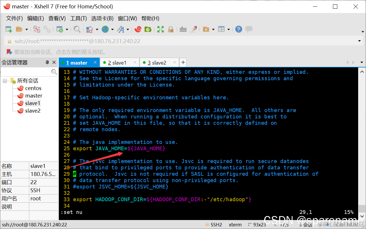Viewport: 366px width, 229px height.
Task: Click the highlight pen icon in the toolbar
Action: pos(194,29)
